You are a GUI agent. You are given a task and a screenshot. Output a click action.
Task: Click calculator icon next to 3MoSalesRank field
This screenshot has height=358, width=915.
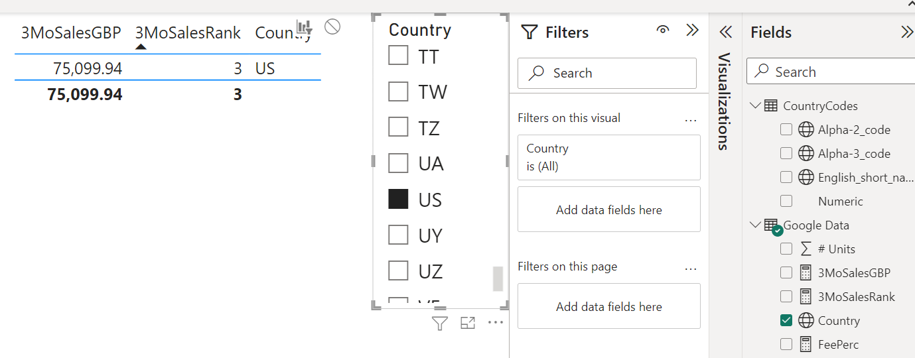[x=806, y=296]
